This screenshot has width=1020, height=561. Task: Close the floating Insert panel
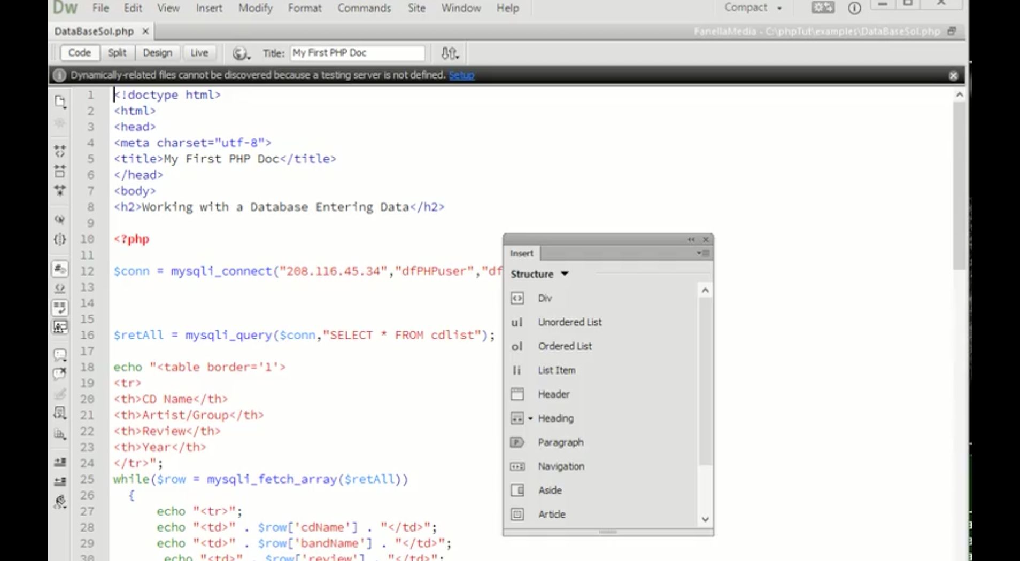[x=706, y=239]
